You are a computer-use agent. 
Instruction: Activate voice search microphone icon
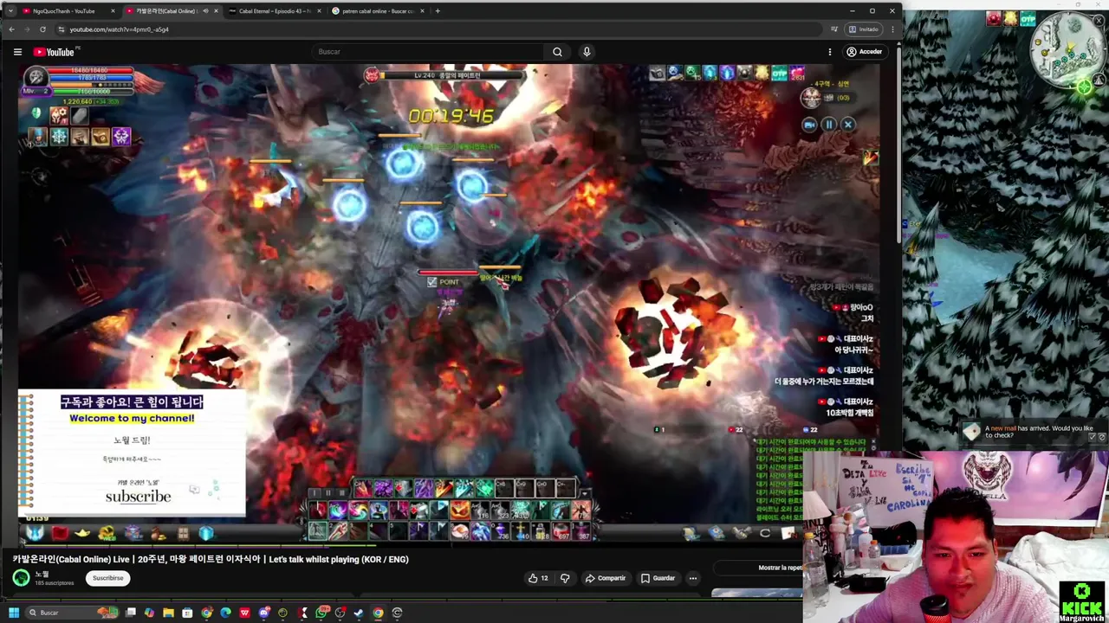pos(587,52)
